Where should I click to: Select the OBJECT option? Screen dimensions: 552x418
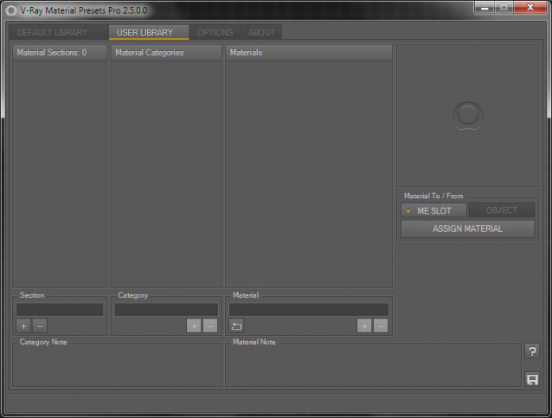click(x=501, y=210)
